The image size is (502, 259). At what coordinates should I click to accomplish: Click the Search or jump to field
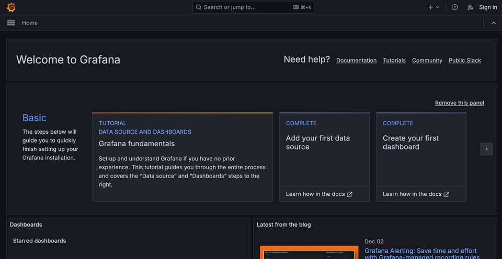coord(253,7)
